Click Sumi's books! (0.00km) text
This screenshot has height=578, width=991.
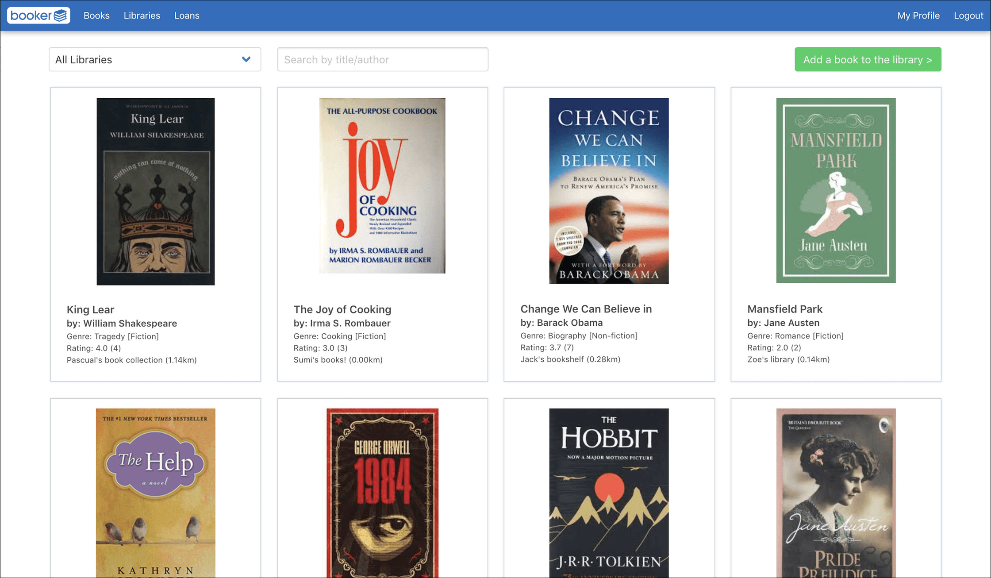(338, 360)
